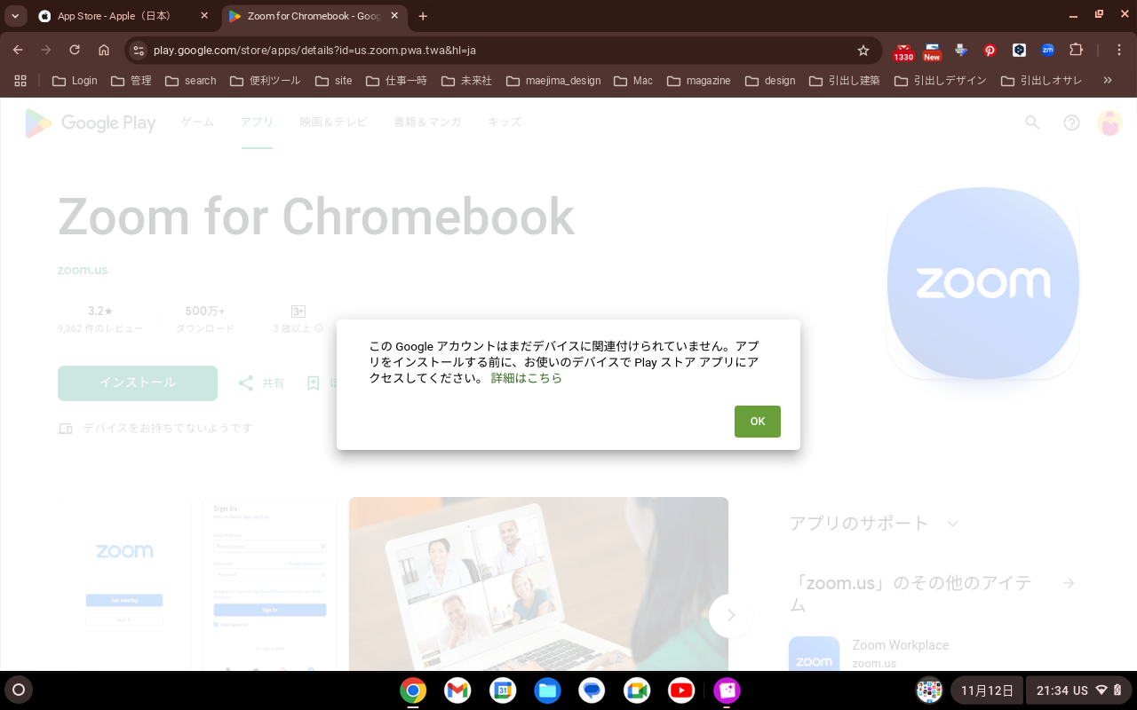Open the Google Play help icon

pos(1071,122)
